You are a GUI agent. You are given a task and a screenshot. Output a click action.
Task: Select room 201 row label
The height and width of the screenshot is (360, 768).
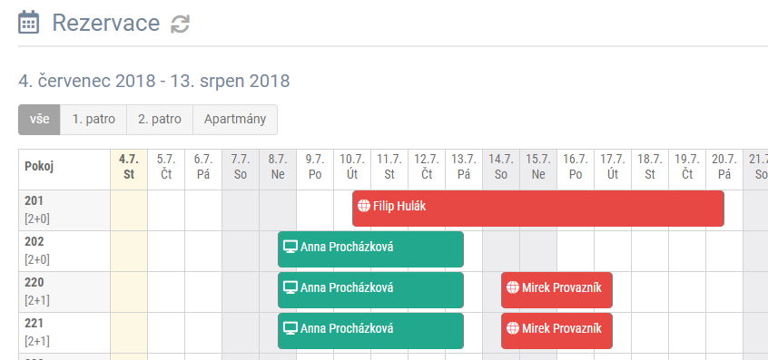click(x=64, y=210)
